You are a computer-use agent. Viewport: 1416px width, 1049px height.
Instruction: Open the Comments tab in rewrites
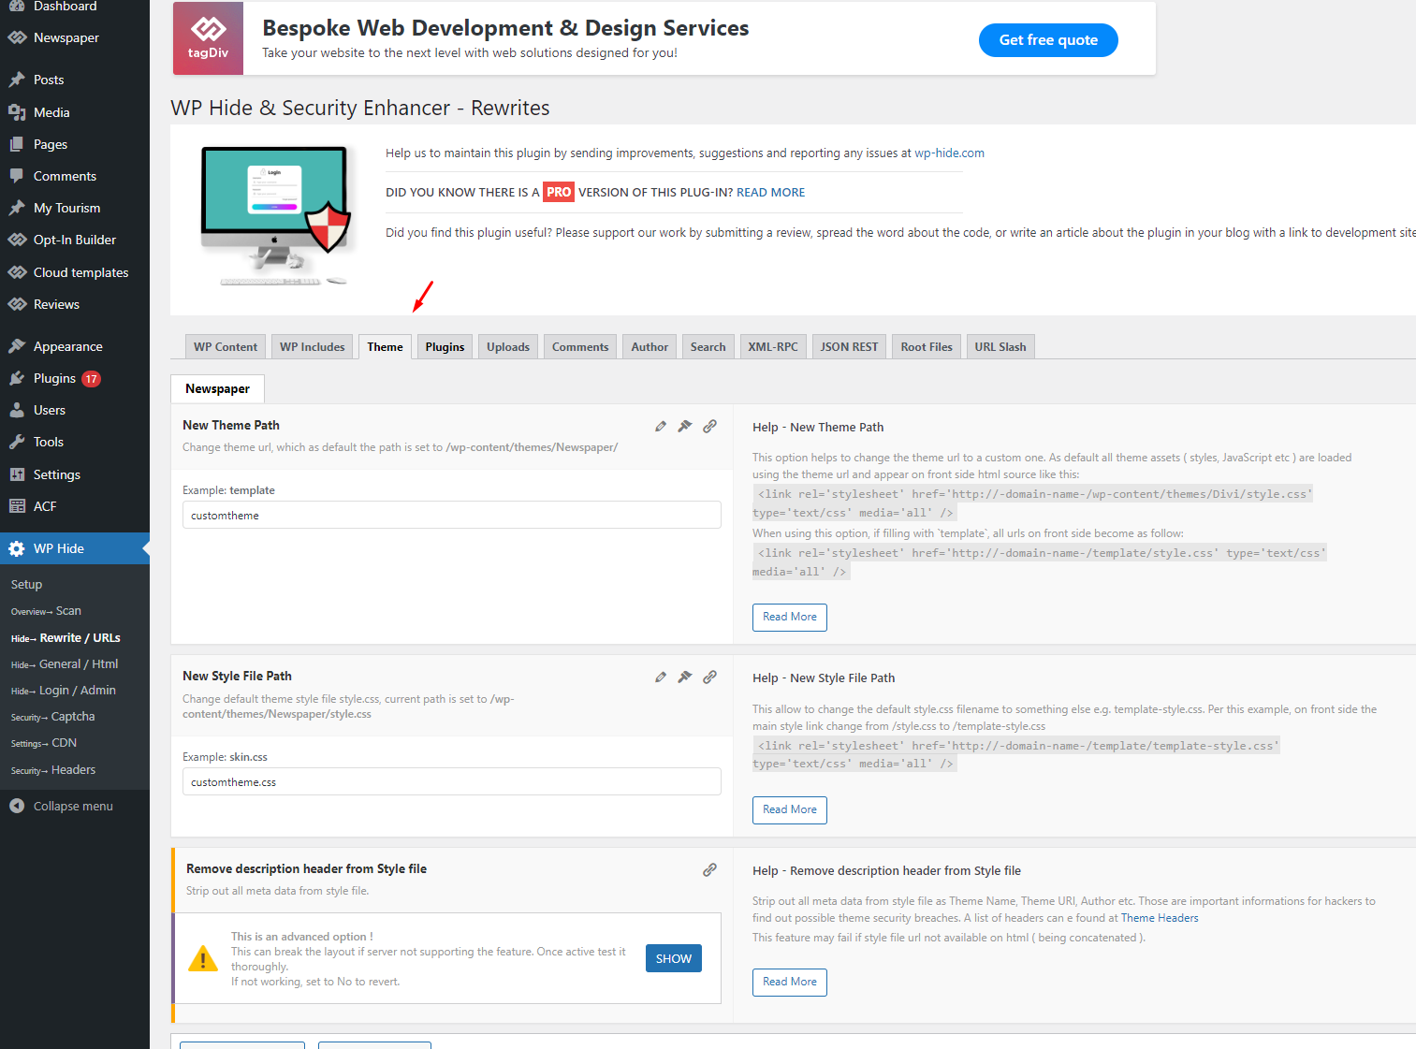(x=580, y=346)
